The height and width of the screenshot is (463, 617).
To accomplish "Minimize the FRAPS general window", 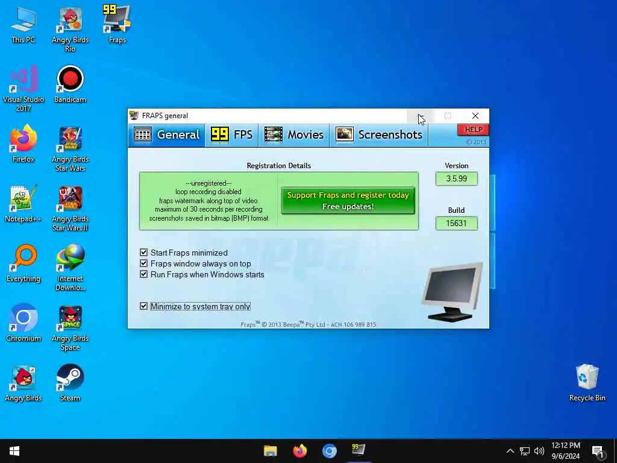I will 420,116.
